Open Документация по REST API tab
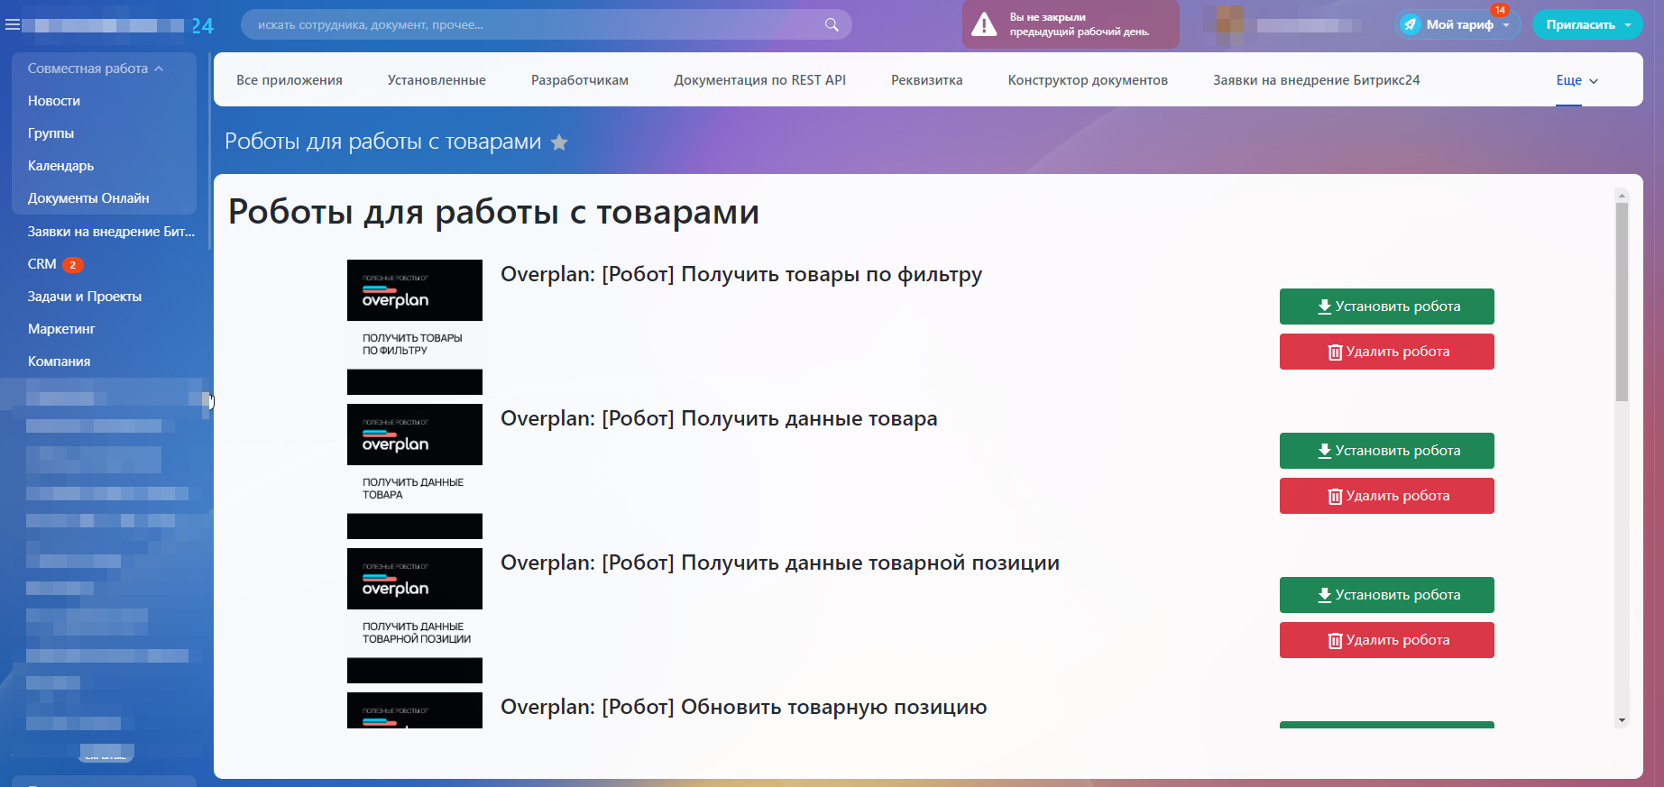Screen dimensions: 1664x787 click(x=759, y=80)
